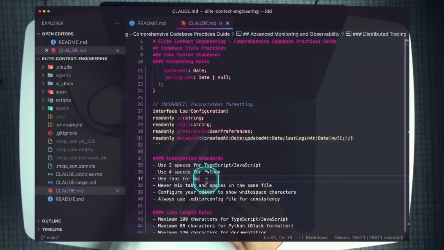444x250 pixels.
Task: Click the .mcp.json.empty file icon
Action: click(51, 149)
